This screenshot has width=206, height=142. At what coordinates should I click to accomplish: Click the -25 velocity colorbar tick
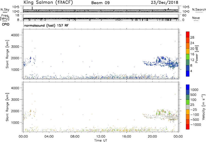[x=193, y=109]
